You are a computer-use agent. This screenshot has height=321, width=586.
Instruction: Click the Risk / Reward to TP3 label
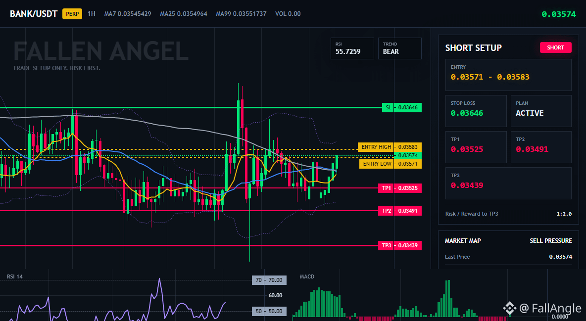(x=472, y=214)
